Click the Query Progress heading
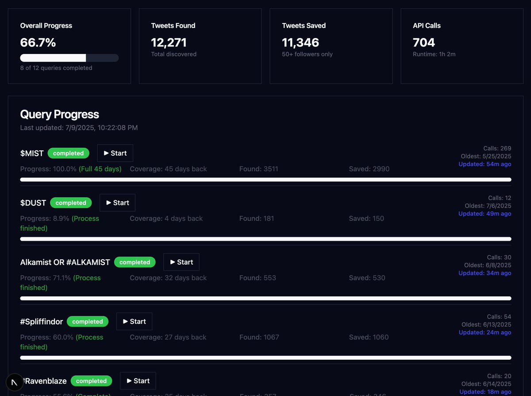531x396 pixels. click(60, 115)
